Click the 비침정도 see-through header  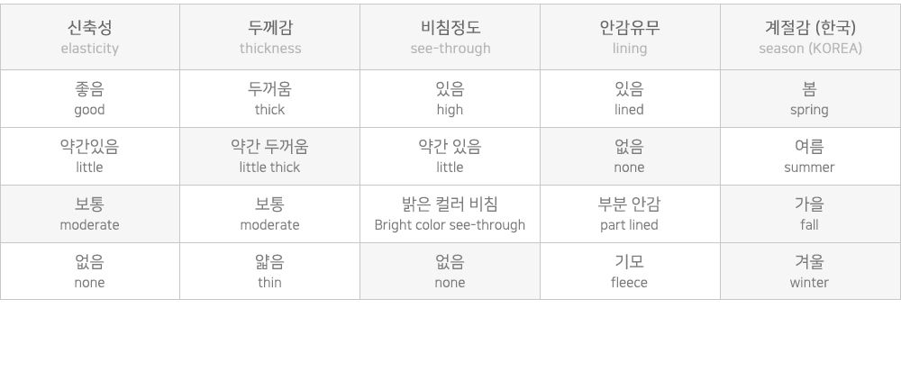pos(450,37)
